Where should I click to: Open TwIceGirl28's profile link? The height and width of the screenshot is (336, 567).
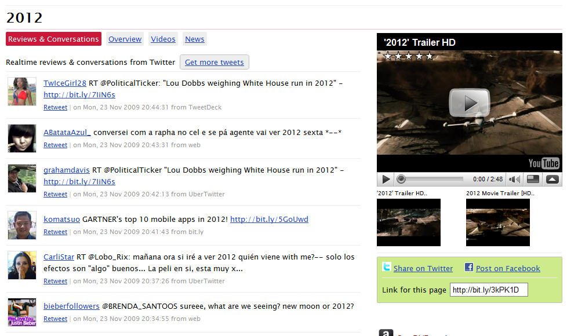[65, 83]
